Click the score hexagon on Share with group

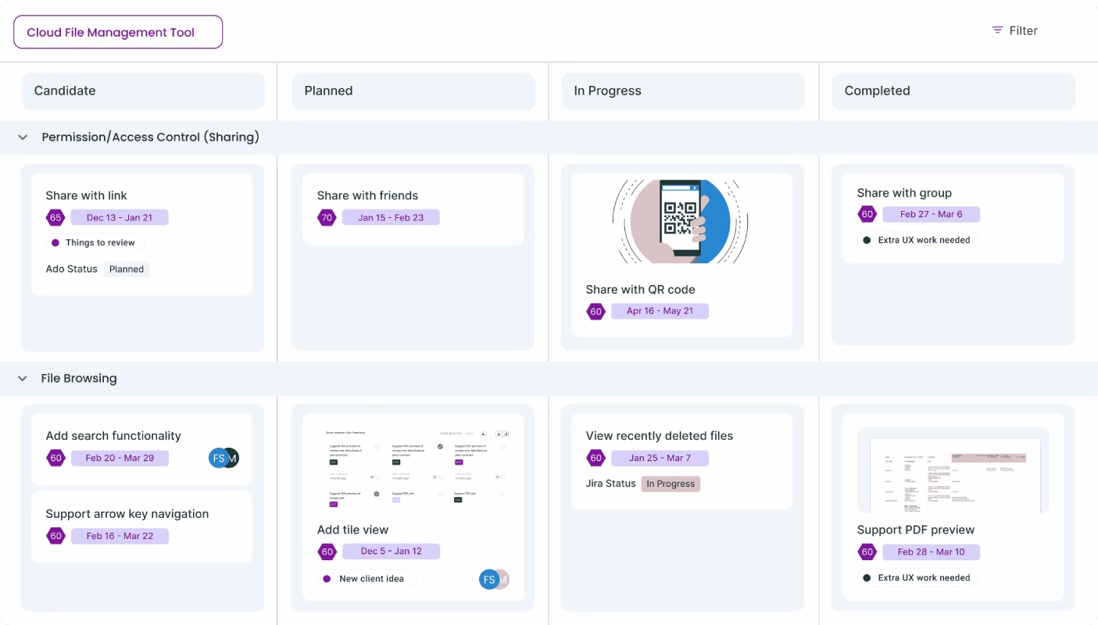click(x=867, y=214)
